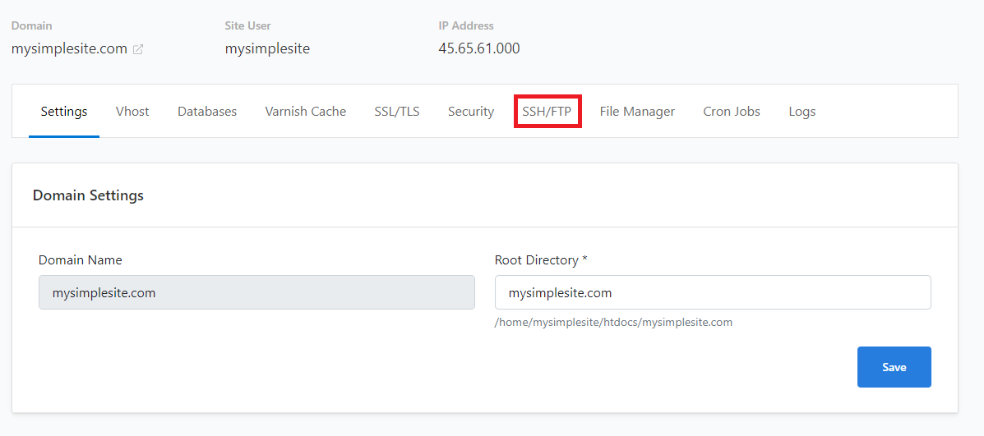Screen dimensions: 984x436
Task: Click the Save button
Action: [x=894, y=367]
